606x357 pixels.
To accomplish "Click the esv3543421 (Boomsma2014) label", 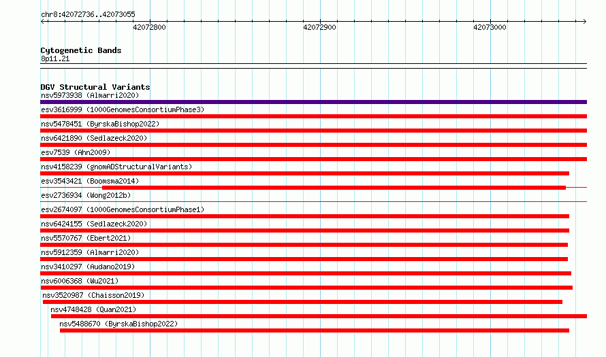I will (90, 181).
